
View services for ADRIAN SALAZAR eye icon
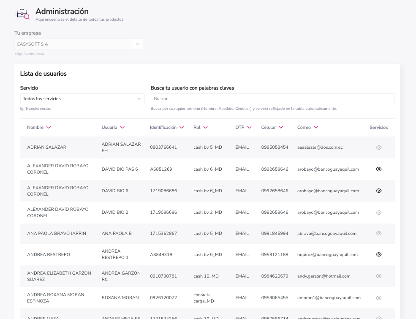pos(379,147)
